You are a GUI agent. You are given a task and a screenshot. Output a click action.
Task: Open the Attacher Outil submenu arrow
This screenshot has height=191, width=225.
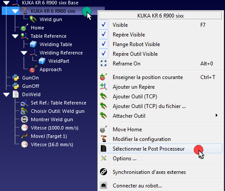tap(217, 115)
